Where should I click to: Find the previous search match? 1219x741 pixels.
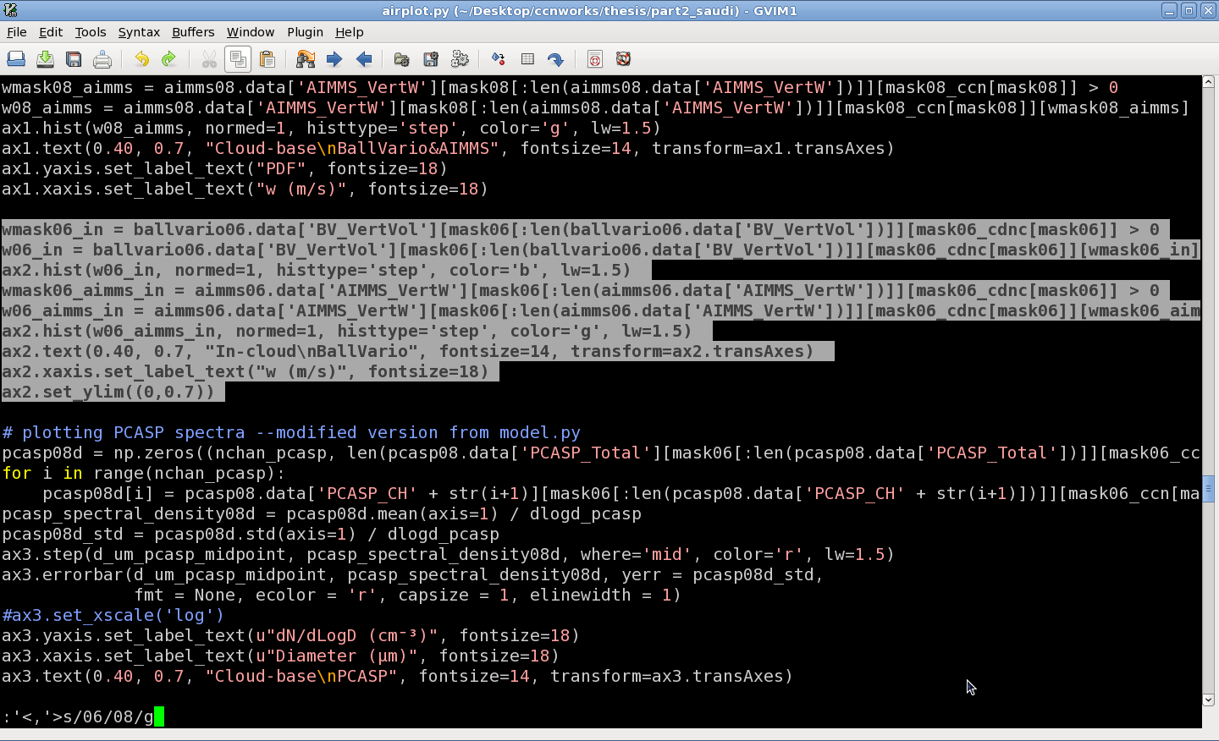(362, 58)
